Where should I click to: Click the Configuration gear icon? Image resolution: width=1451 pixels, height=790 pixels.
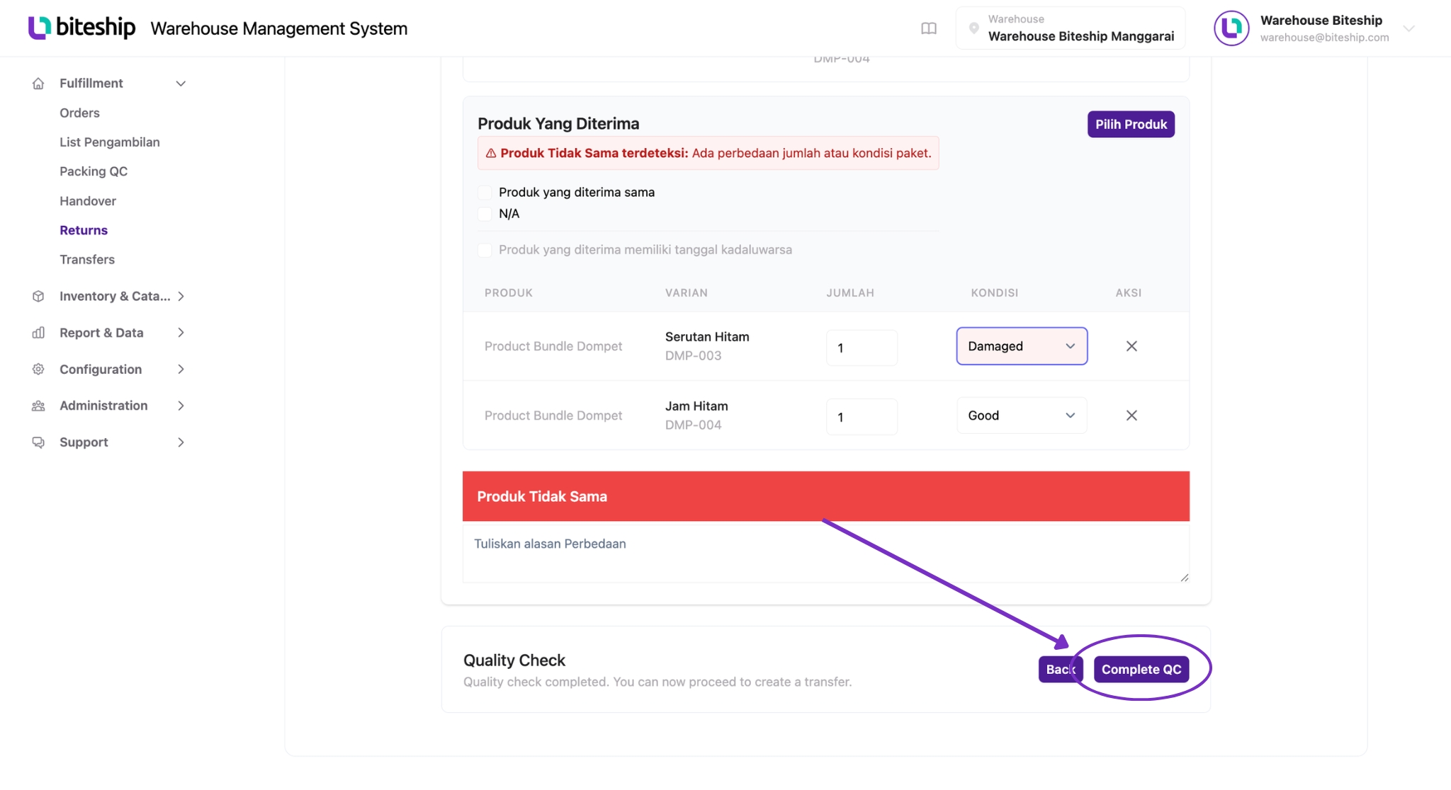tap(38, 370)
